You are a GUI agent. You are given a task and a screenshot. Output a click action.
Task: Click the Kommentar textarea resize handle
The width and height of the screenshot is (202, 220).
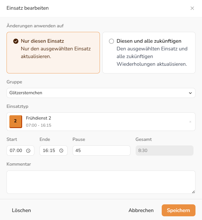193,192
